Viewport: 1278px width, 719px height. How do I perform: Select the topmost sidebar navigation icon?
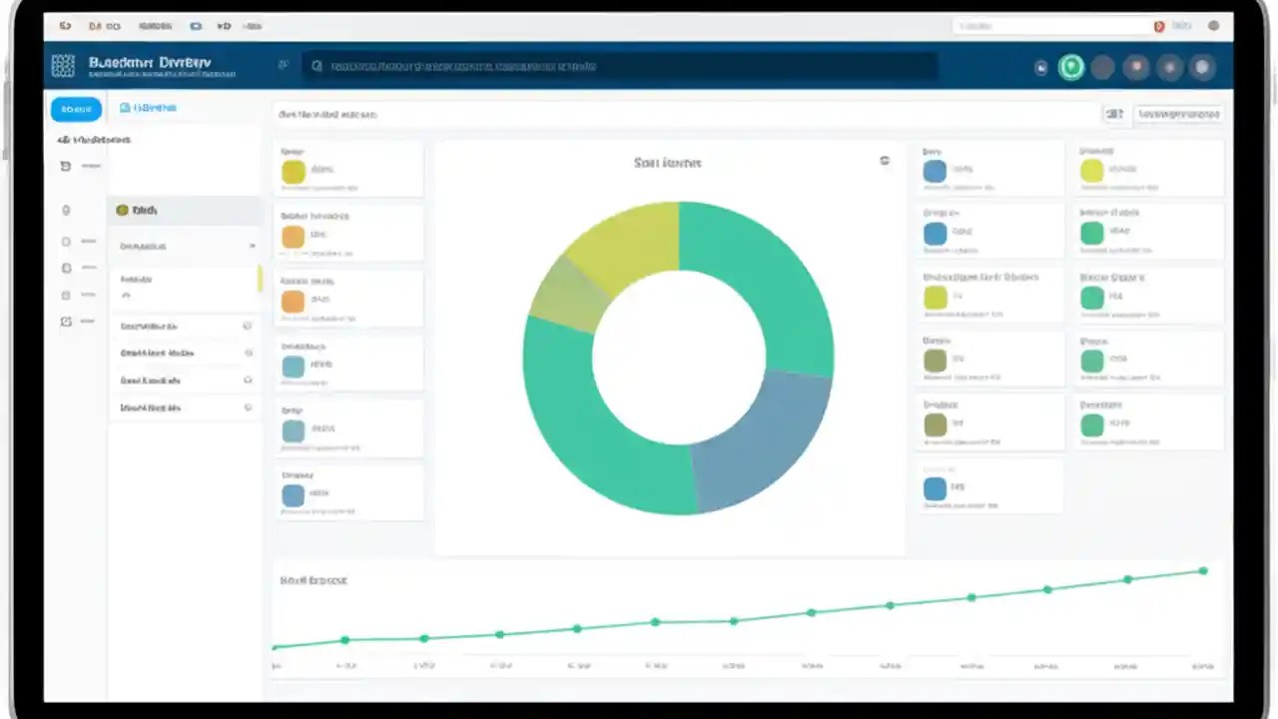click(x=66, y=166)
